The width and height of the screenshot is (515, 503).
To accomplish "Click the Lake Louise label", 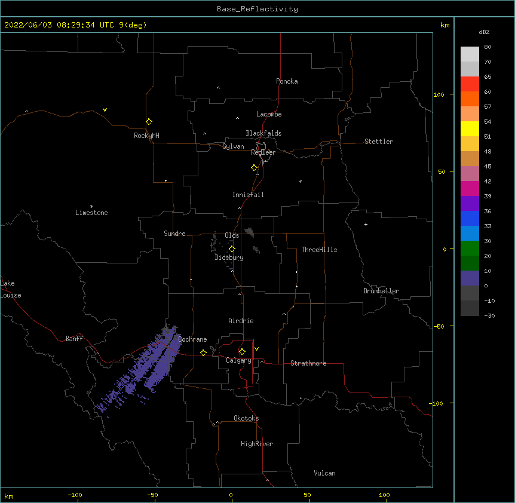I will pos(11,289).
